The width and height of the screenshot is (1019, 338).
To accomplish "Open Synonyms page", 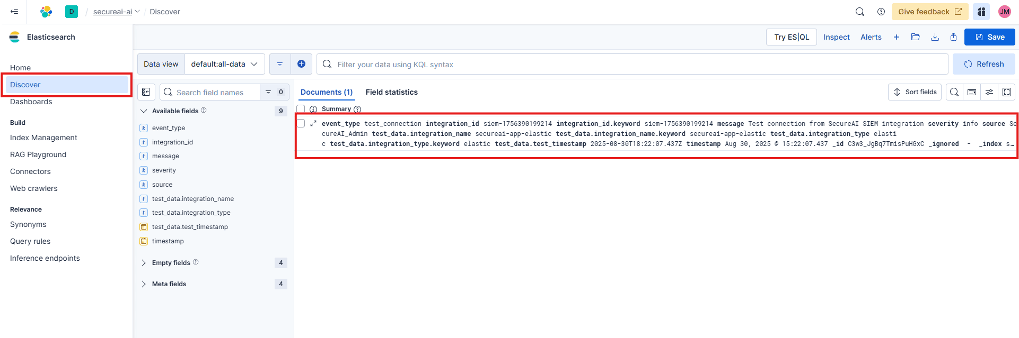I will 28,224.
